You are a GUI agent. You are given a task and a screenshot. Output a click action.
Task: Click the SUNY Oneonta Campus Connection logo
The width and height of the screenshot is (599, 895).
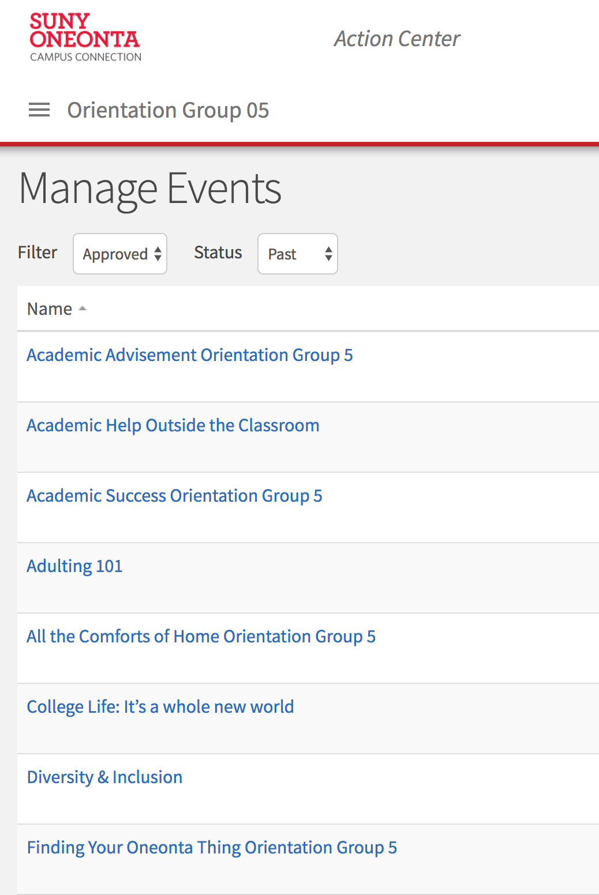point(85,37)
